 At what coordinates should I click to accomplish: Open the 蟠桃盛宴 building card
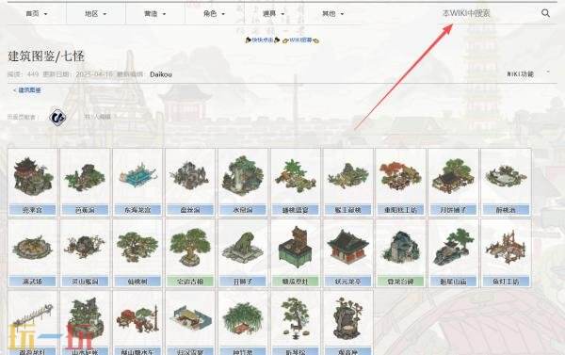[296, 183]
